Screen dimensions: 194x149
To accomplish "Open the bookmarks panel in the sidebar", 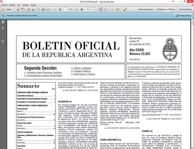I will 3,29.
